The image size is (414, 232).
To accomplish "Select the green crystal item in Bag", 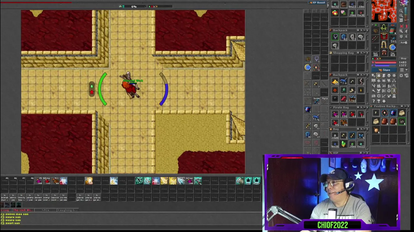I will [343, 143].
